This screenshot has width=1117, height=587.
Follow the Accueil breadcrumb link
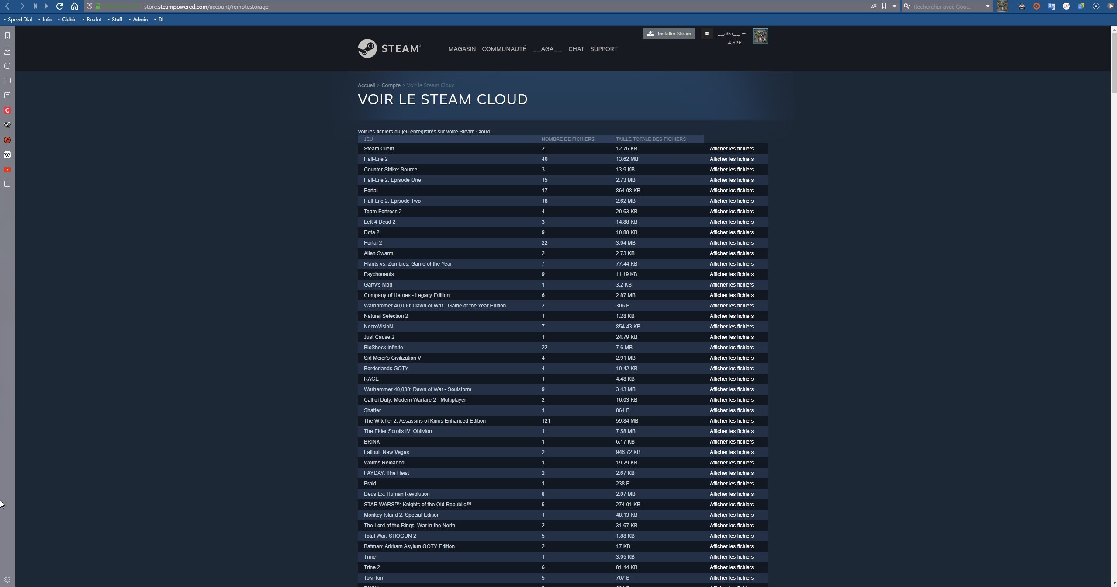[367, 85]
